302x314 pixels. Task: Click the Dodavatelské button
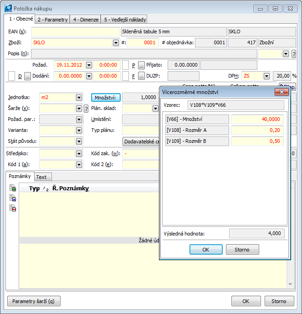(x=141, y=141)
